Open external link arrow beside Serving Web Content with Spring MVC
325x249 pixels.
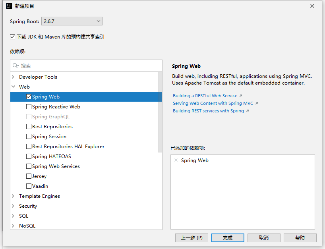tap(257, 103)
